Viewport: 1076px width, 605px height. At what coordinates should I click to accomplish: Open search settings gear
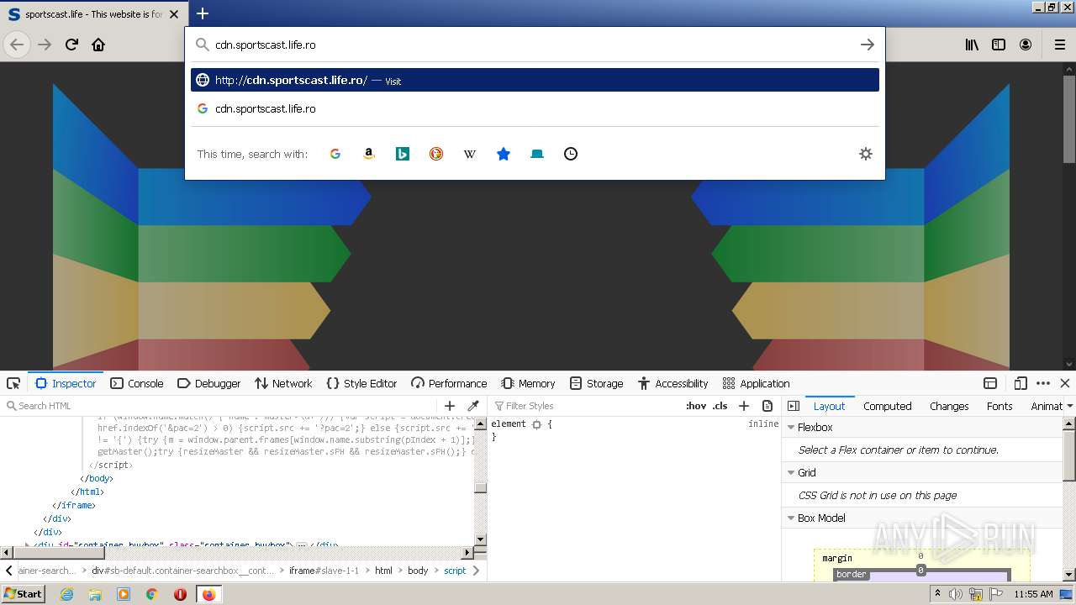pyautogui.click(x=866, y=154)
